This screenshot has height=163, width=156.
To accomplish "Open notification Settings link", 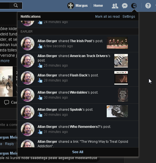I will pos(129,17).
